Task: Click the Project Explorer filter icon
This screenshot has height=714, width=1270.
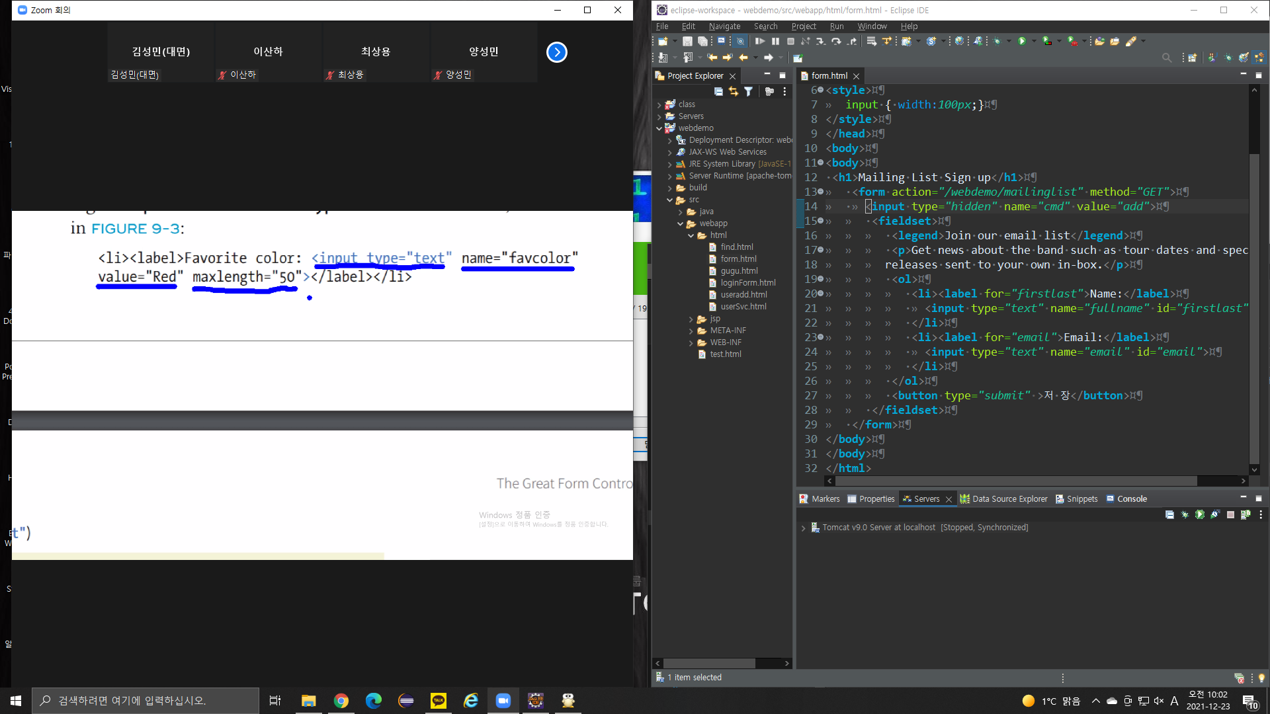Action: 748,92
